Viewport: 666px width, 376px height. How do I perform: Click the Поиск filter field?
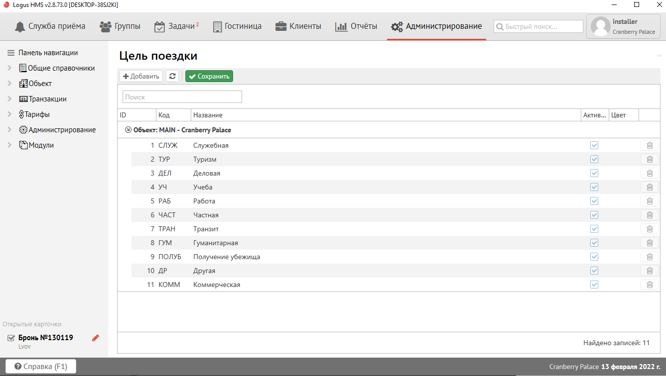pos(182,97)
